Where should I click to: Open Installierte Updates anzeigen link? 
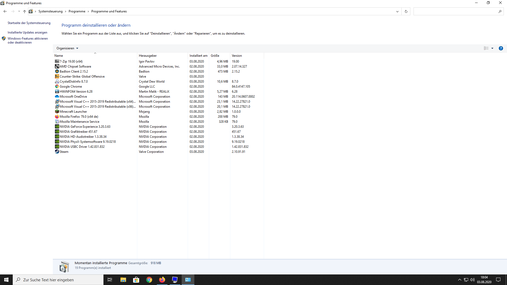(x=27, y=32)
